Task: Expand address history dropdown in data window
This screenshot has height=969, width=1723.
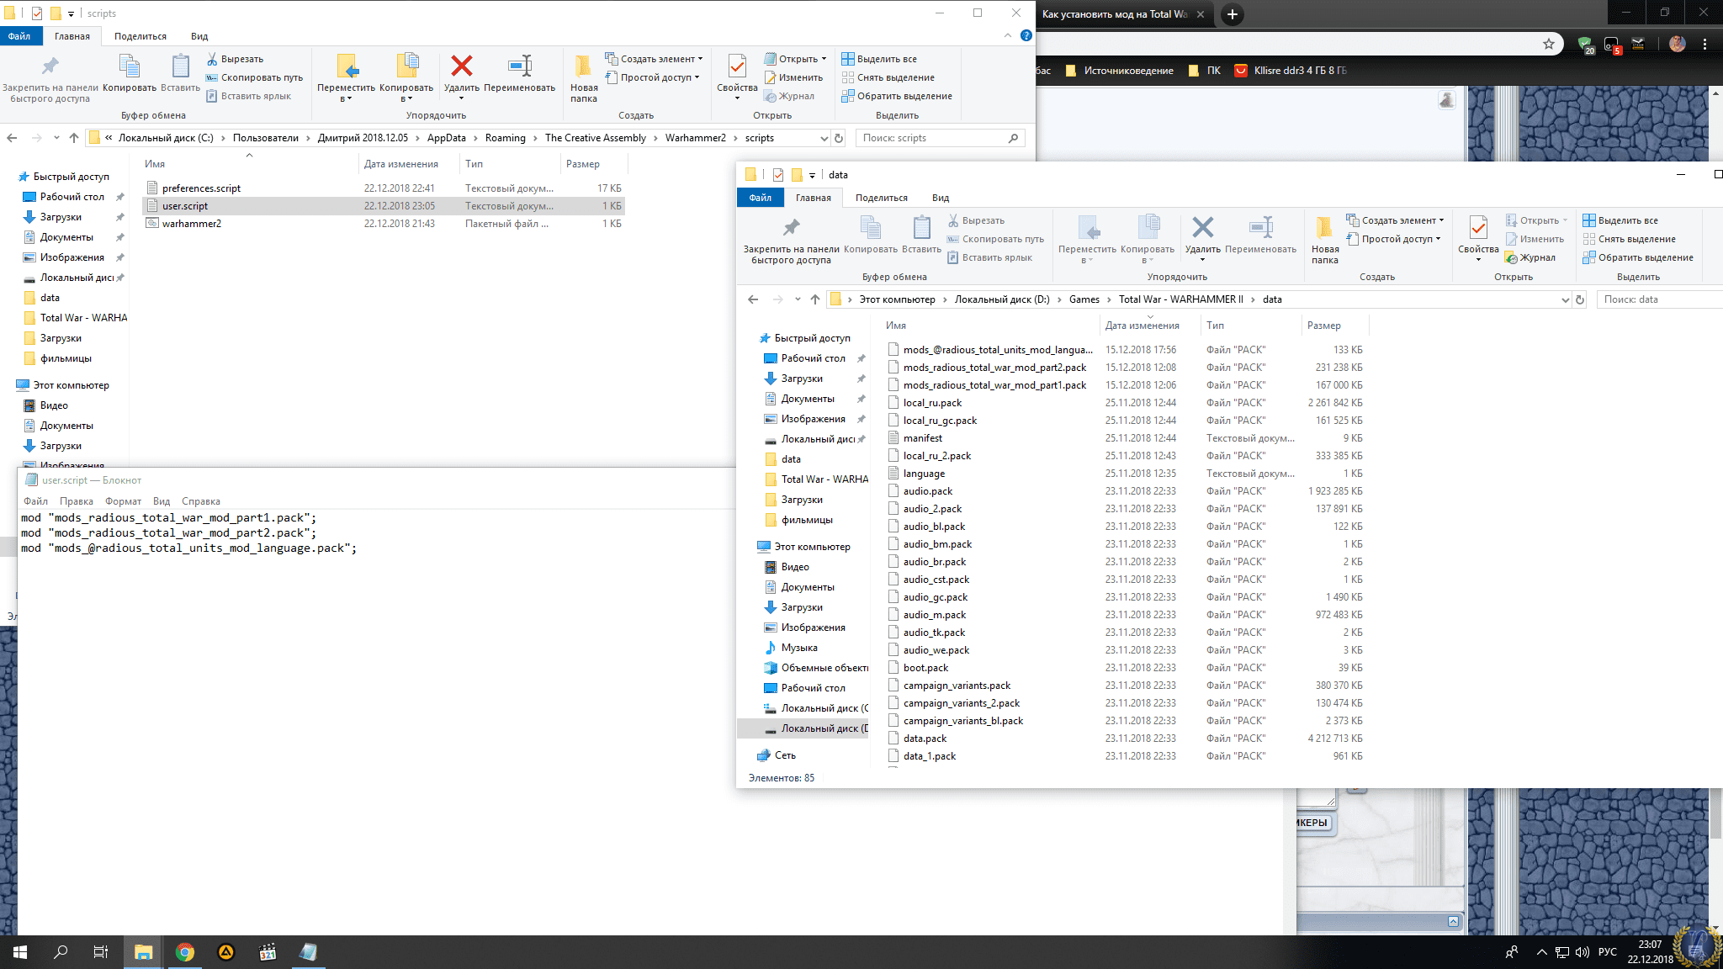Action: 1565,299
